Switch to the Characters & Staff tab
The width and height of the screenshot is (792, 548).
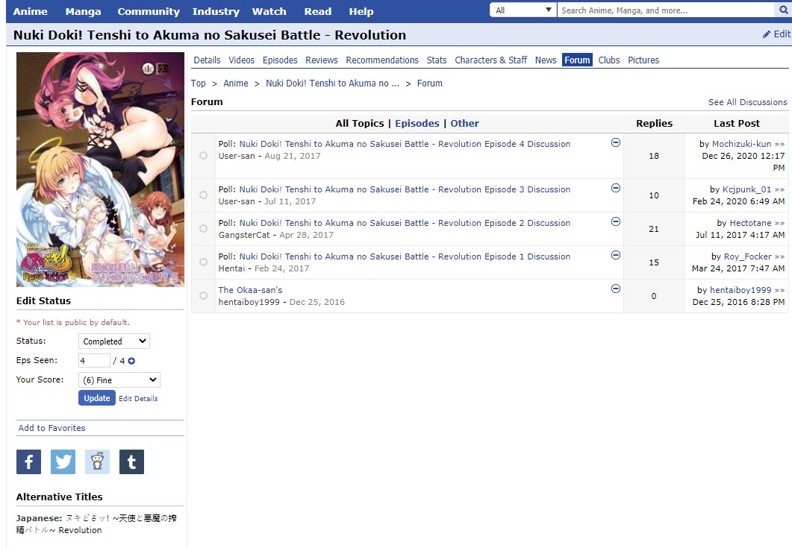pos(491,60)
